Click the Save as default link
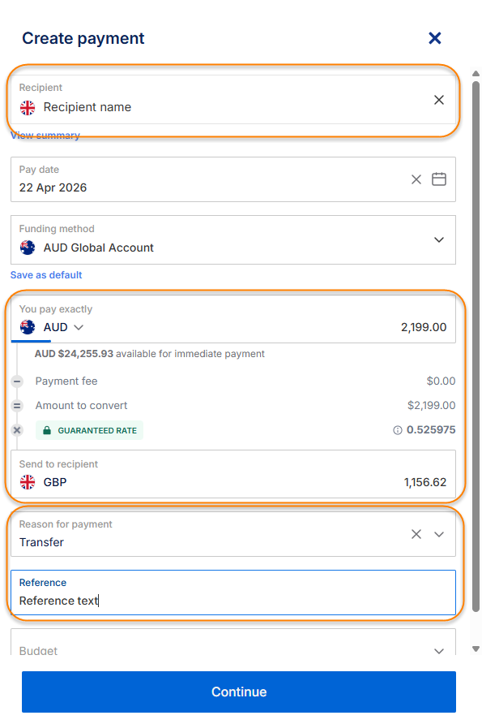 (x=46, y=275)
